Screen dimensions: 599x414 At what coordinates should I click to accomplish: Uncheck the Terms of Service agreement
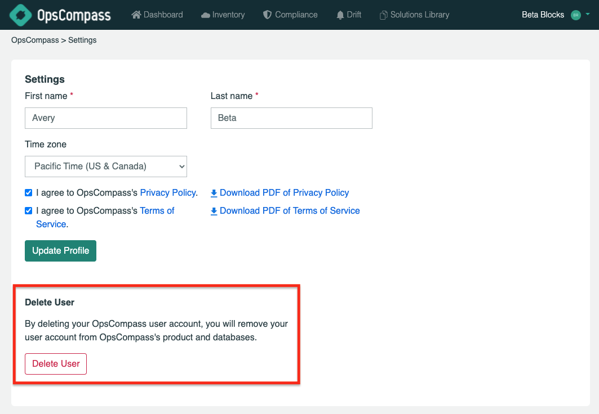(28, 210)
